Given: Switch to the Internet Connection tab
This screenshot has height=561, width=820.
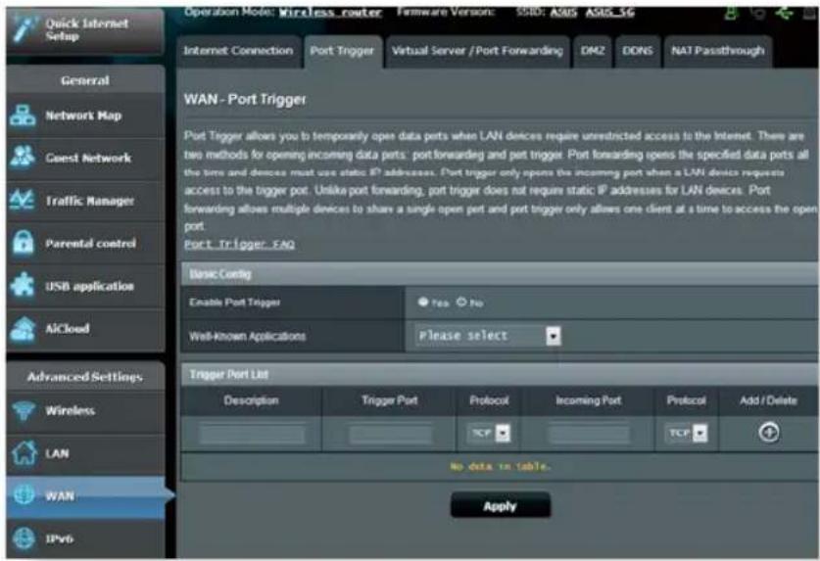Looking at the screenshot, I should point(238,51).
